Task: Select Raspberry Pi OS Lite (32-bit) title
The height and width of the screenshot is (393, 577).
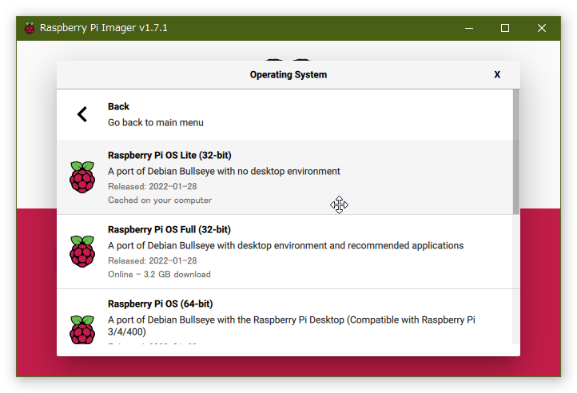Action: tap(169, 155)
